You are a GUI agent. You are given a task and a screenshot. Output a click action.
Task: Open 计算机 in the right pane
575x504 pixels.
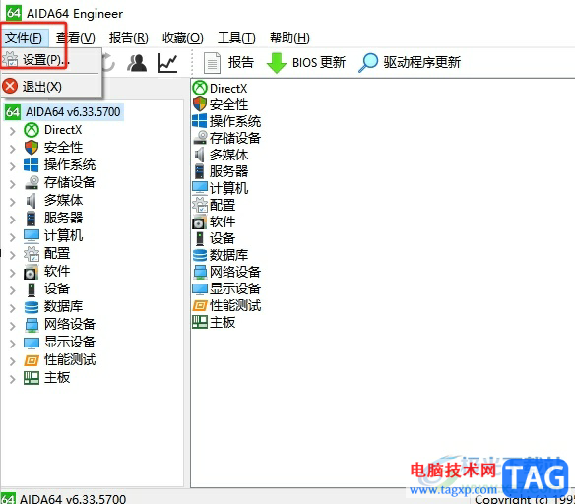220,188
